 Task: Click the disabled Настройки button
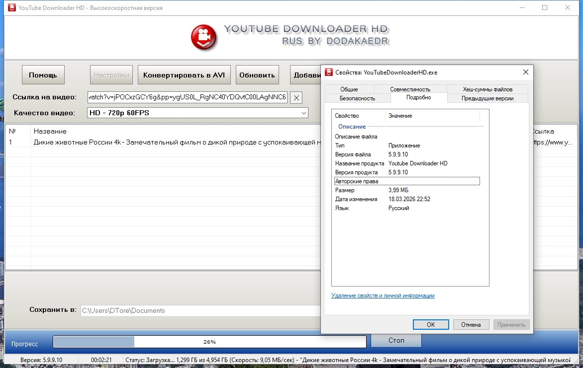pyautogui.click(x=111, y=75)
